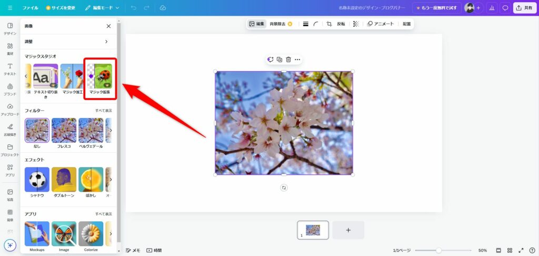Open the analytics bar chart icon
The height and width of the screenshot is (256, 539).
pyautogui.click(x=492, y=7)
